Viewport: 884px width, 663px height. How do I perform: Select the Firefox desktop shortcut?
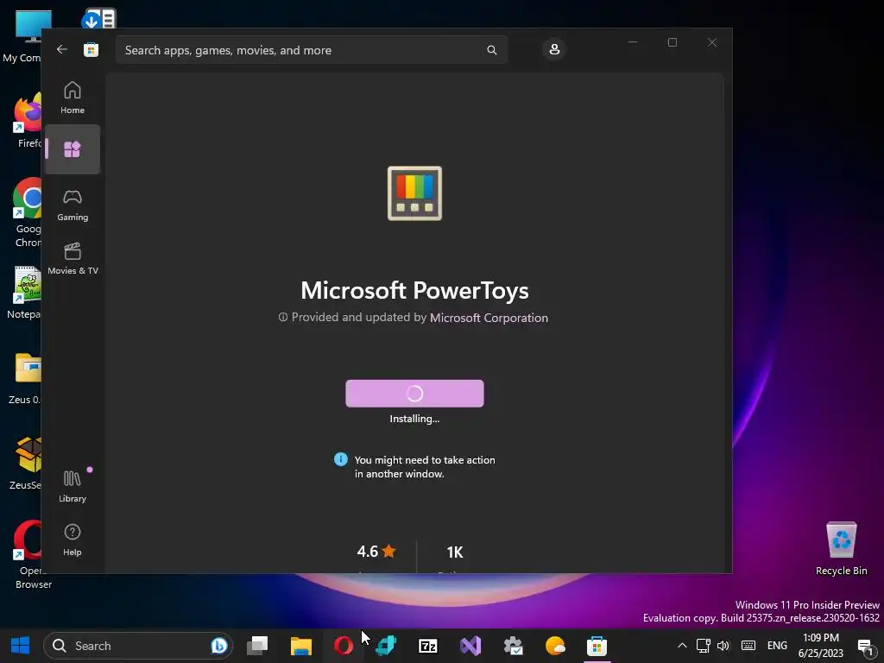(x=27, y=121)
